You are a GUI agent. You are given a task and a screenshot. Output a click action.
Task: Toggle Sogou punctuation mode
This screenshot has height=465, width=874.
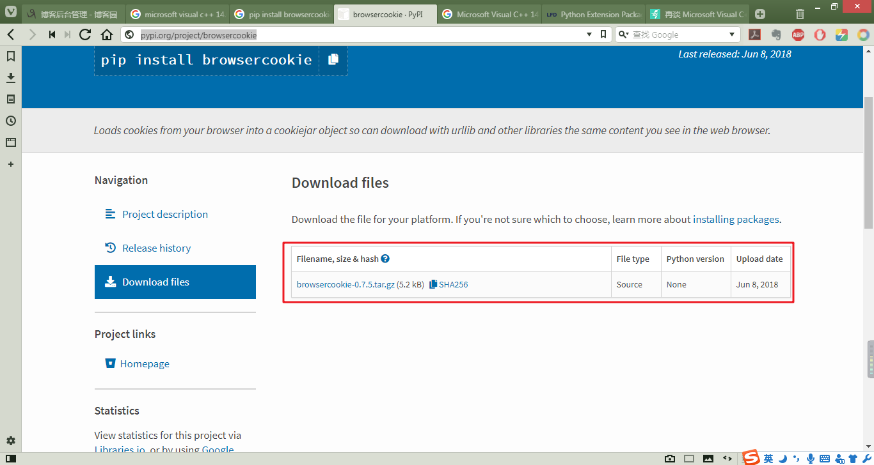click(x=797, y=459)
